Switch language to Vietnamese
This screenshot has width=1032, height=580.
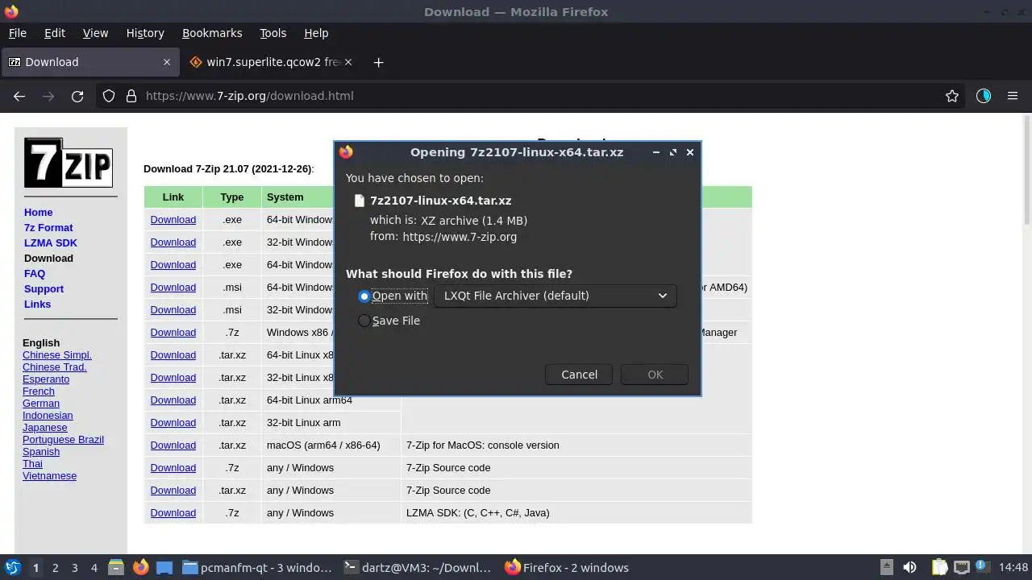(49, 476)
